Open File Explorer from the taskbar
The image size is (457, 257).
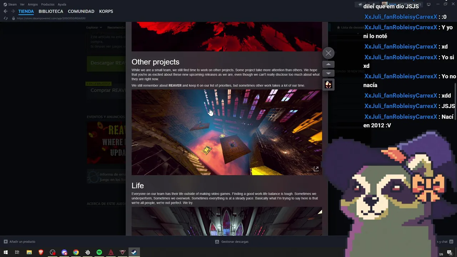click(x=29, y=252)
